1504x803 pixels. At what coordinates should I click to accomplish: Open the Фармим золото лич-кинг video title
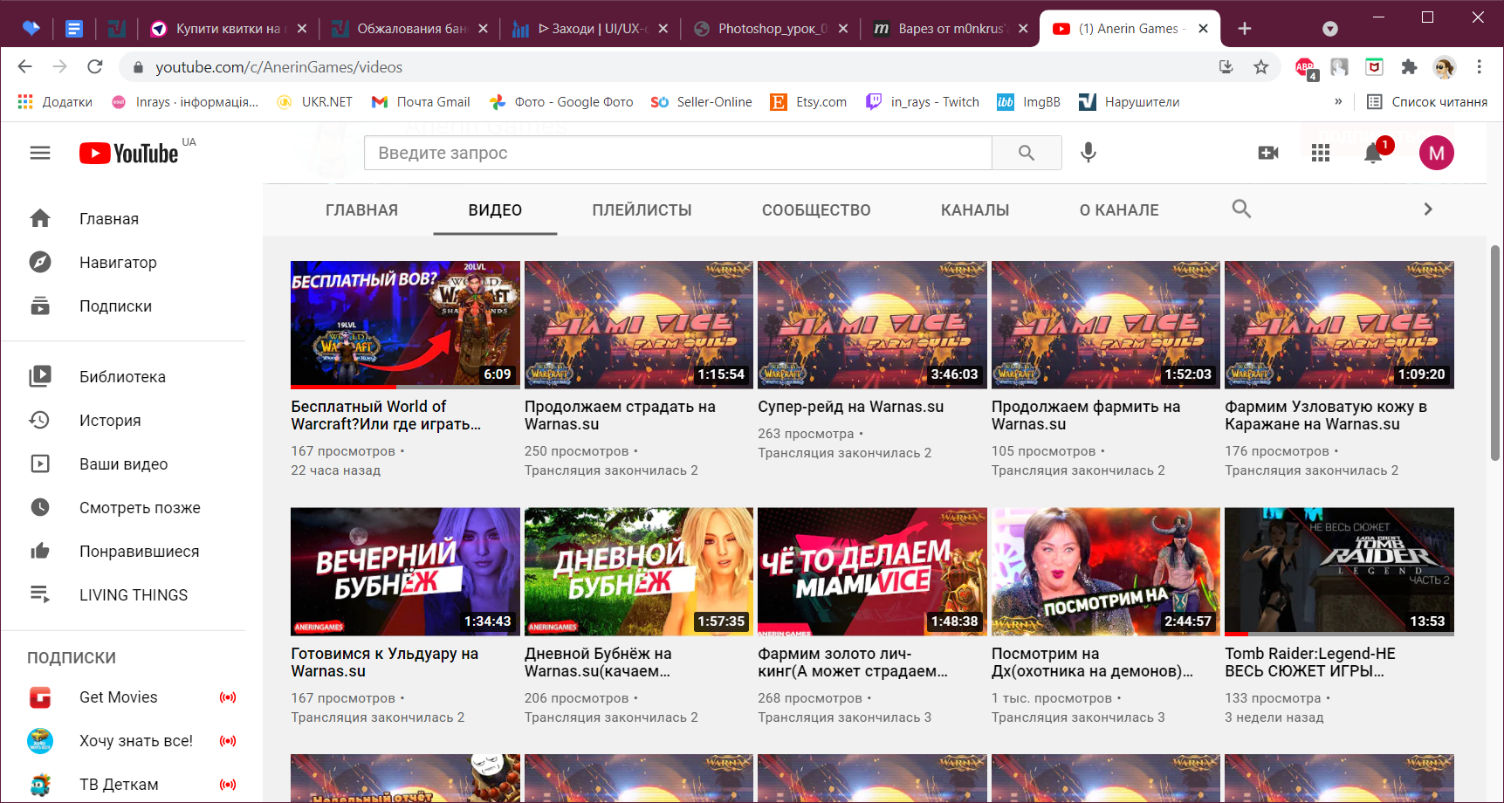(853, 662)
